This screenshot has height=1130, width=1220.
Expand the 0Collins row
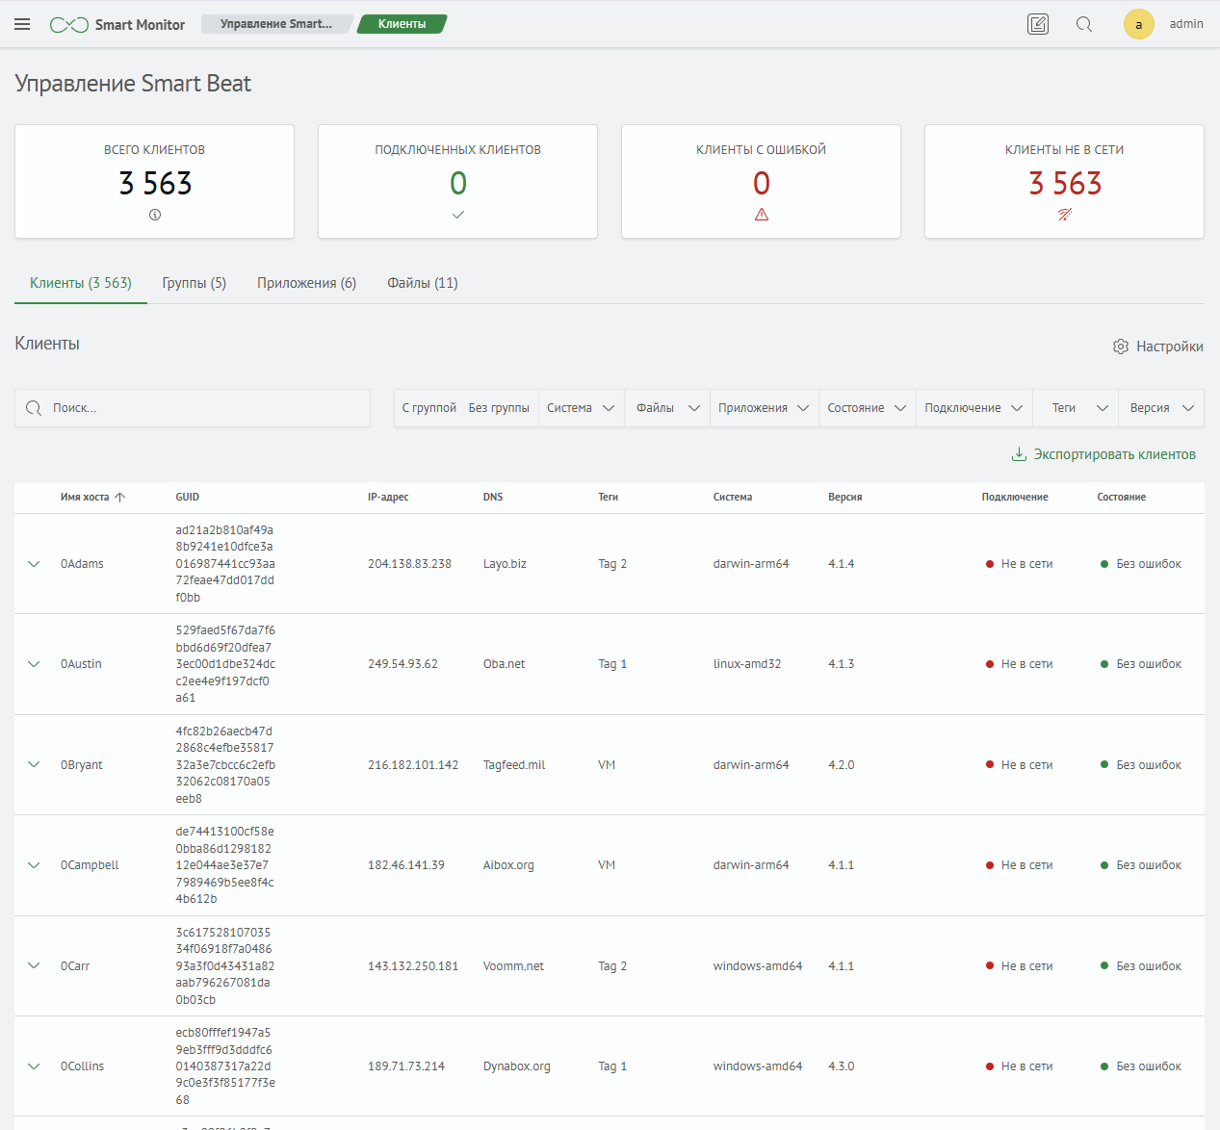[x=34, y=1066]
